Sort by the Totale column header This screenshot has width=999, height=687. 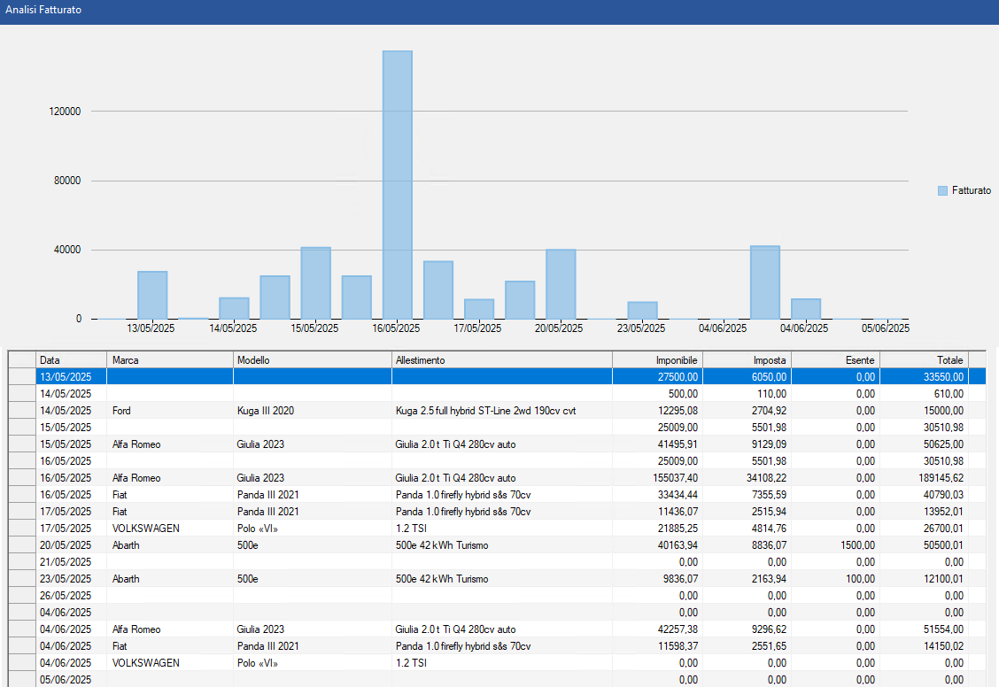coord(924,360)
